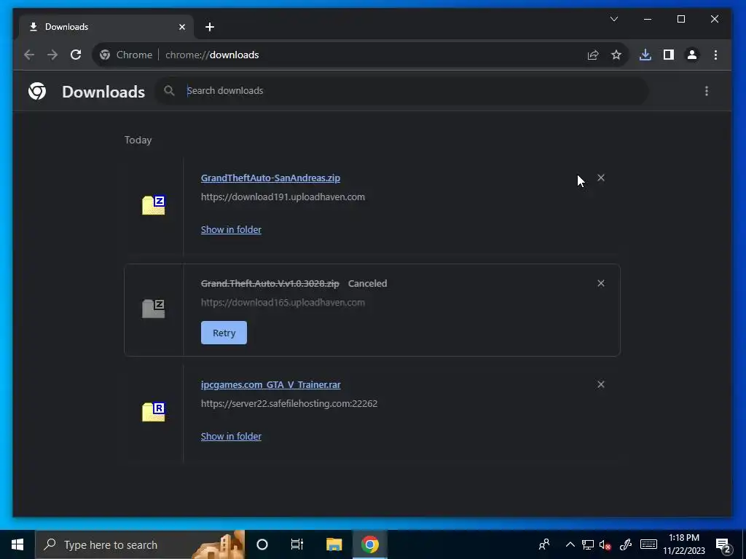This screenshot has width=746, height=559.
Task: Open taskbar clock and date
Action: [684, 544]
